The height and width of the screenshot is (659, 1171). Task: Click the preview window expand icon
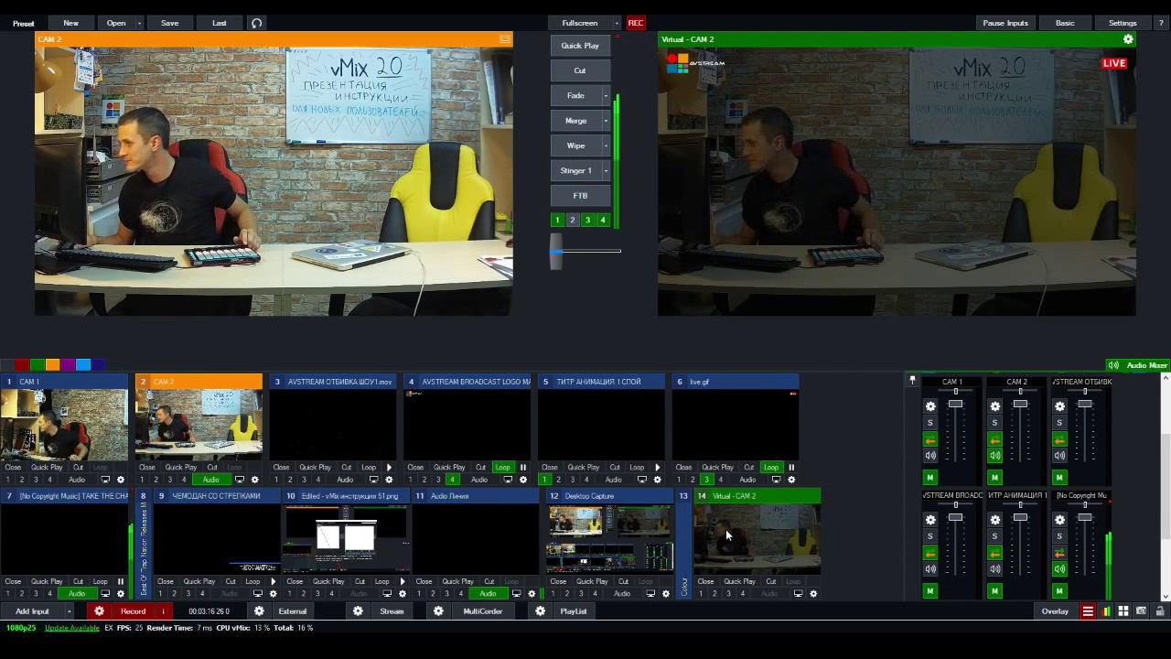505,39
